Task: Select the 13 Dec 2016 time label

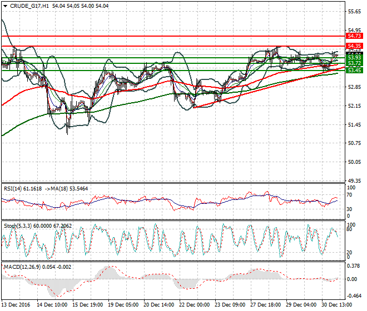Action: pos(16,305)
